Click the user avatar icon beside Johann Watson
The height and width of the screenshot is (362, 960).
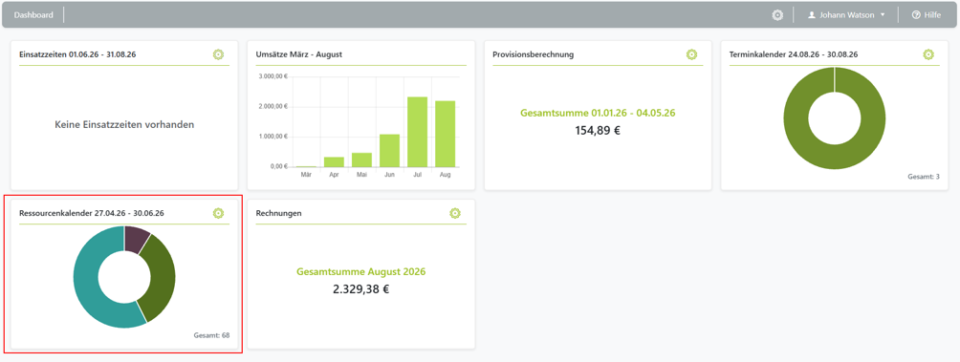click(x=812, y=14)
